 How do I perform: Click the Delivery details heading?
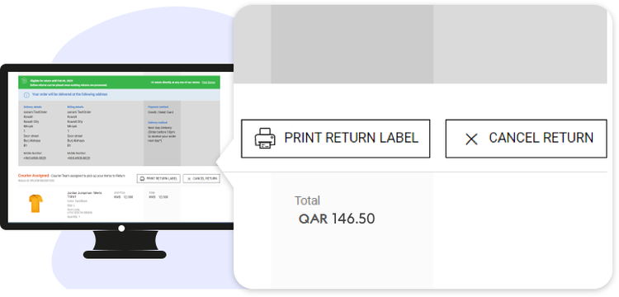pyautogui.click(x=33, y=107)
